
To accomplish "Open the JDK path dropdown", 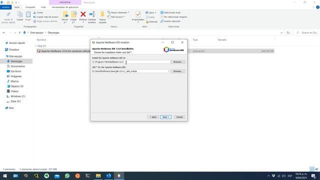I will click(168, 71).
